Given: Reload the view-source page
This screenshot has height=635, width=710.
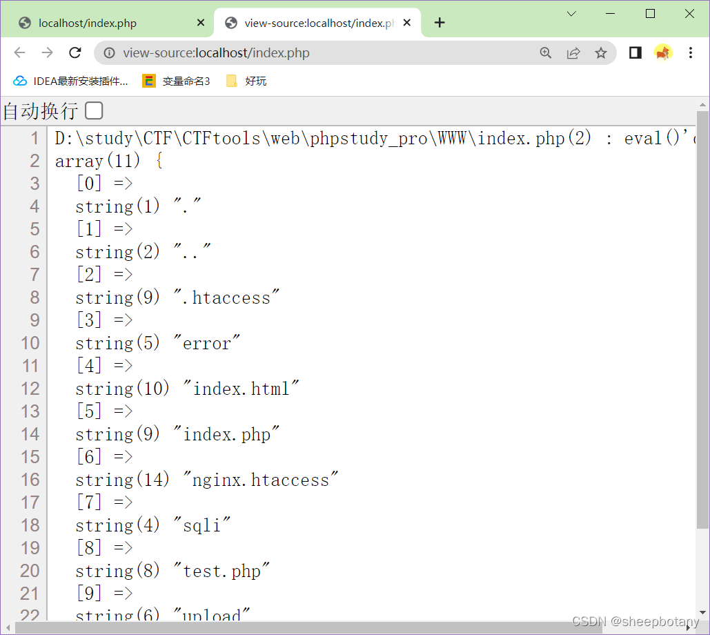Looking at the screenshot, I should coord(75,53).
